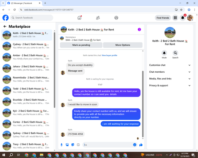
Task: Click the chat list vertical scrollbar
Action: click(x=55, y=70)
